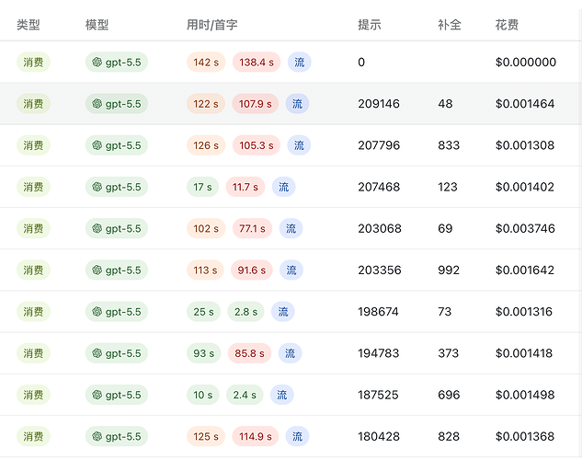This screenshot has width=582, height=460.
Task: Click the 10 s duration badge
Action: pos(202,395)
